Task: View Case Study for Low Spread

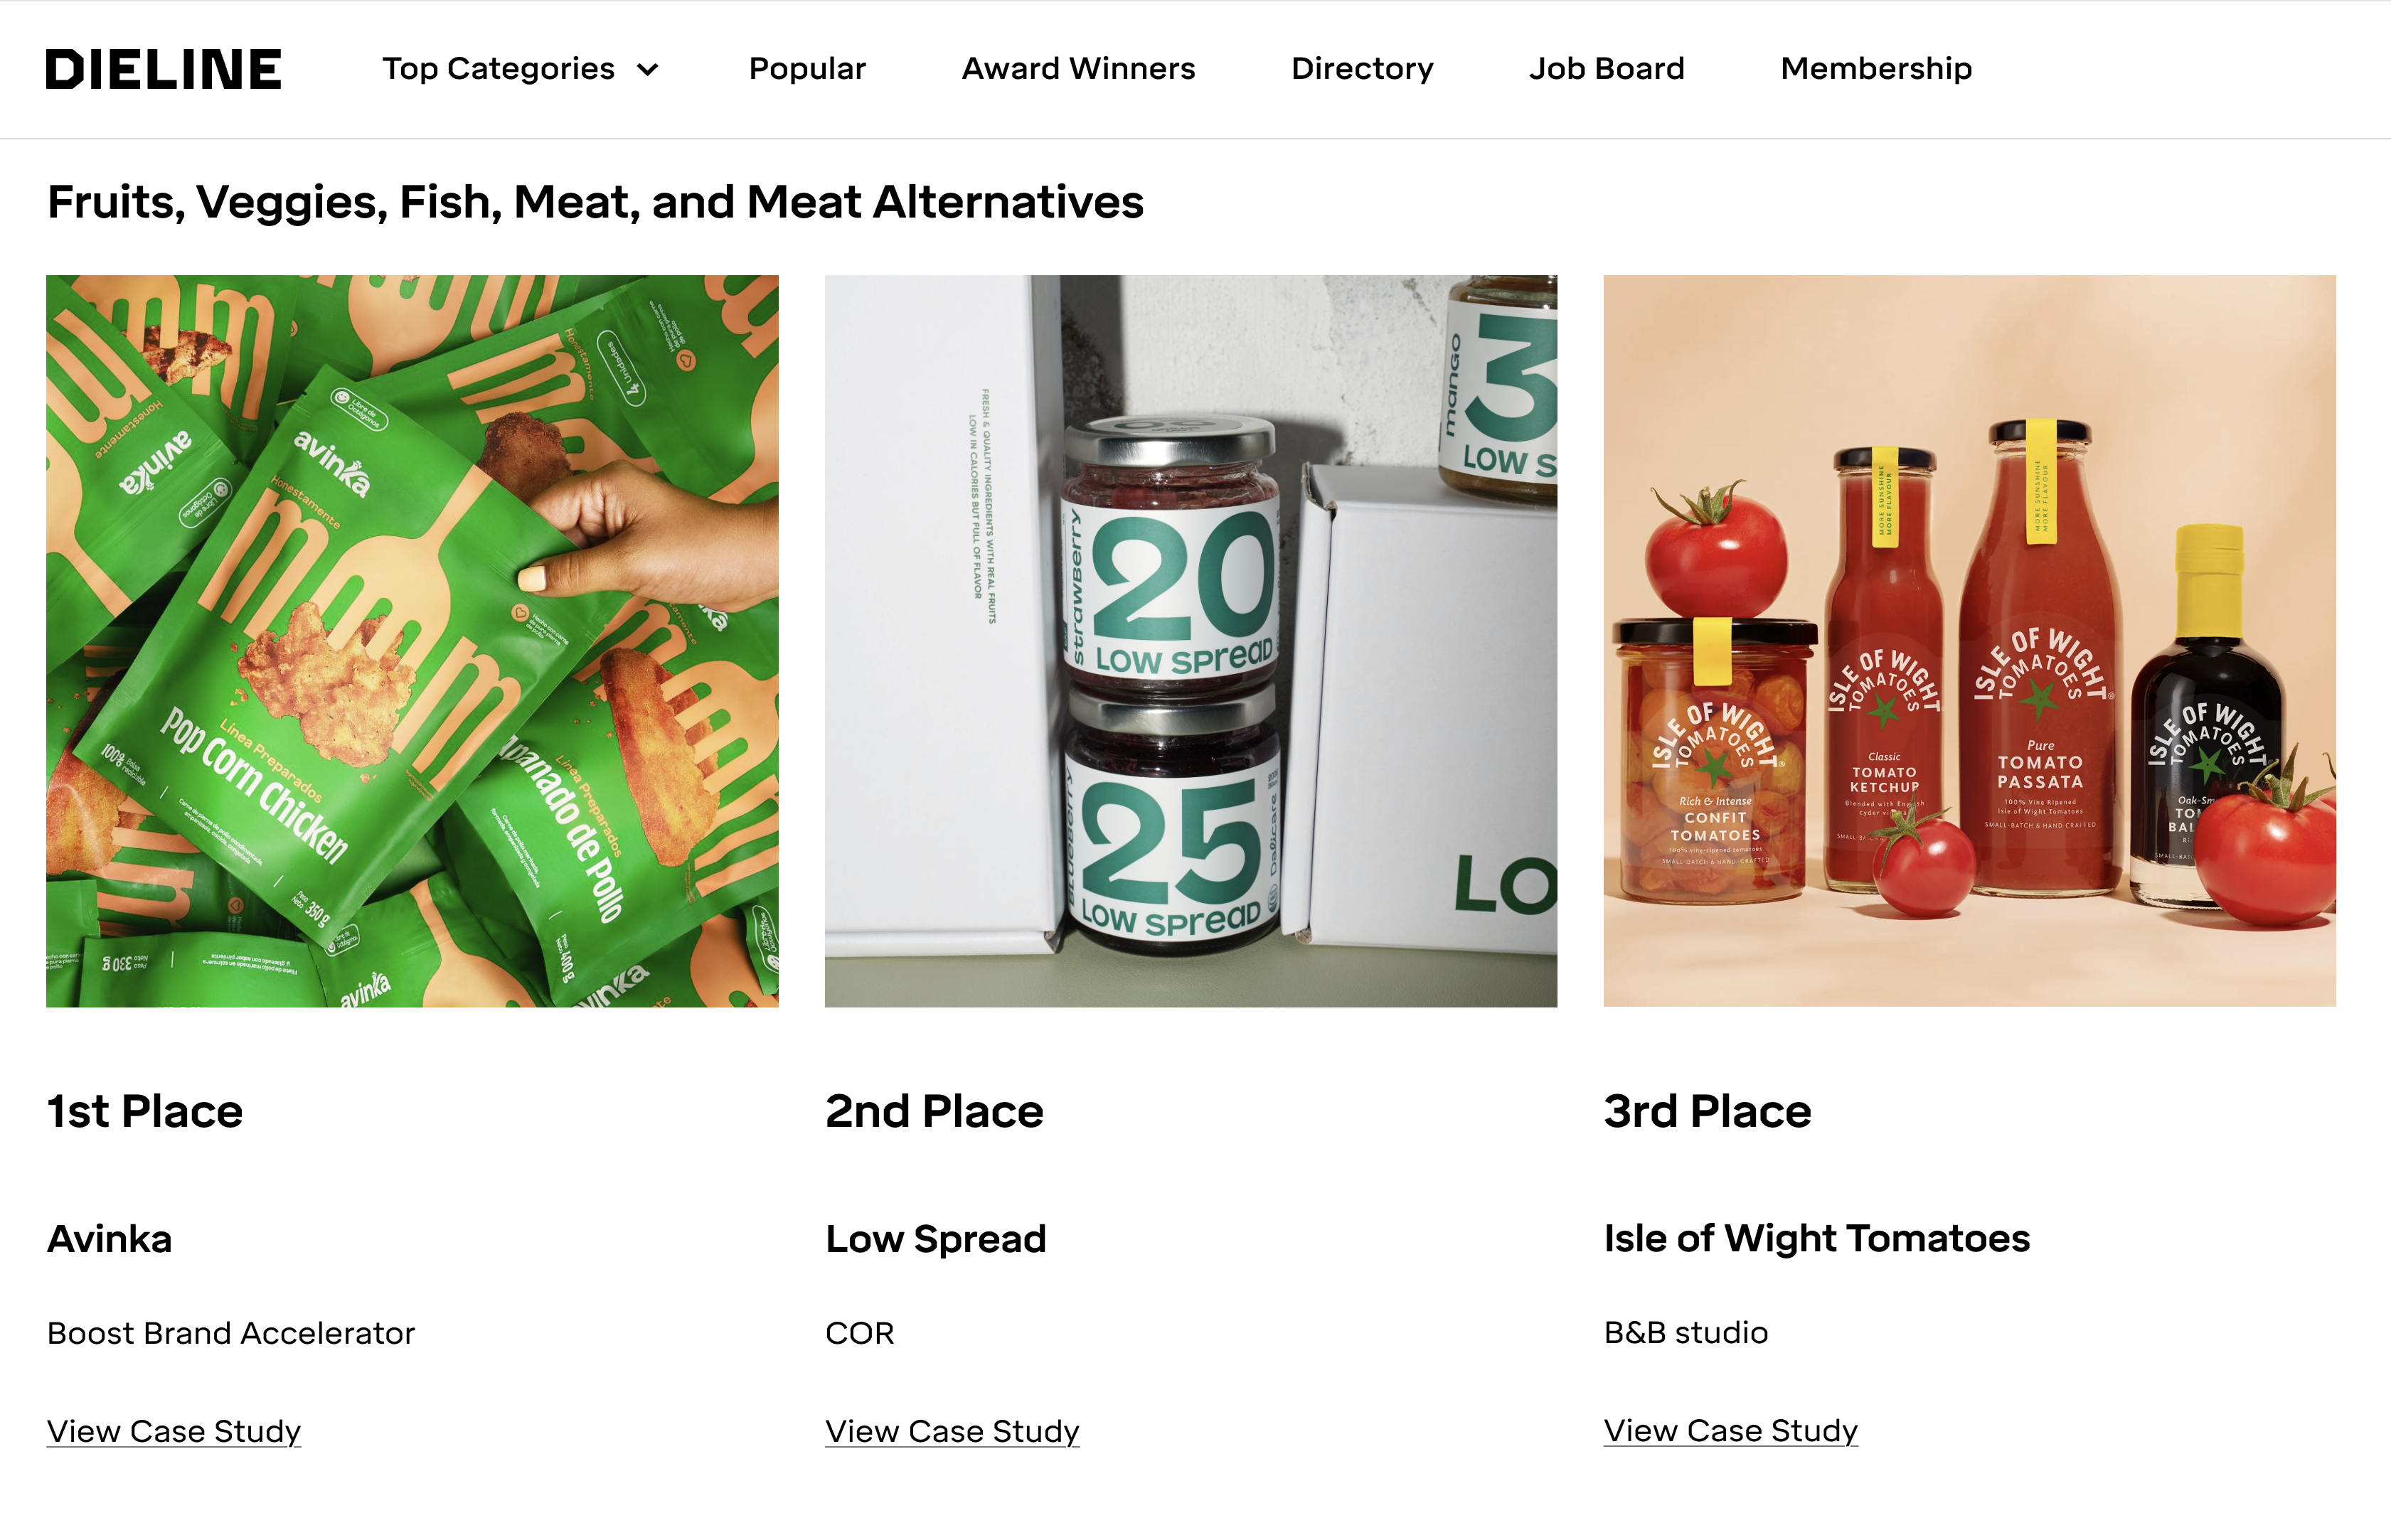Action: click(x=952, y=1431)
